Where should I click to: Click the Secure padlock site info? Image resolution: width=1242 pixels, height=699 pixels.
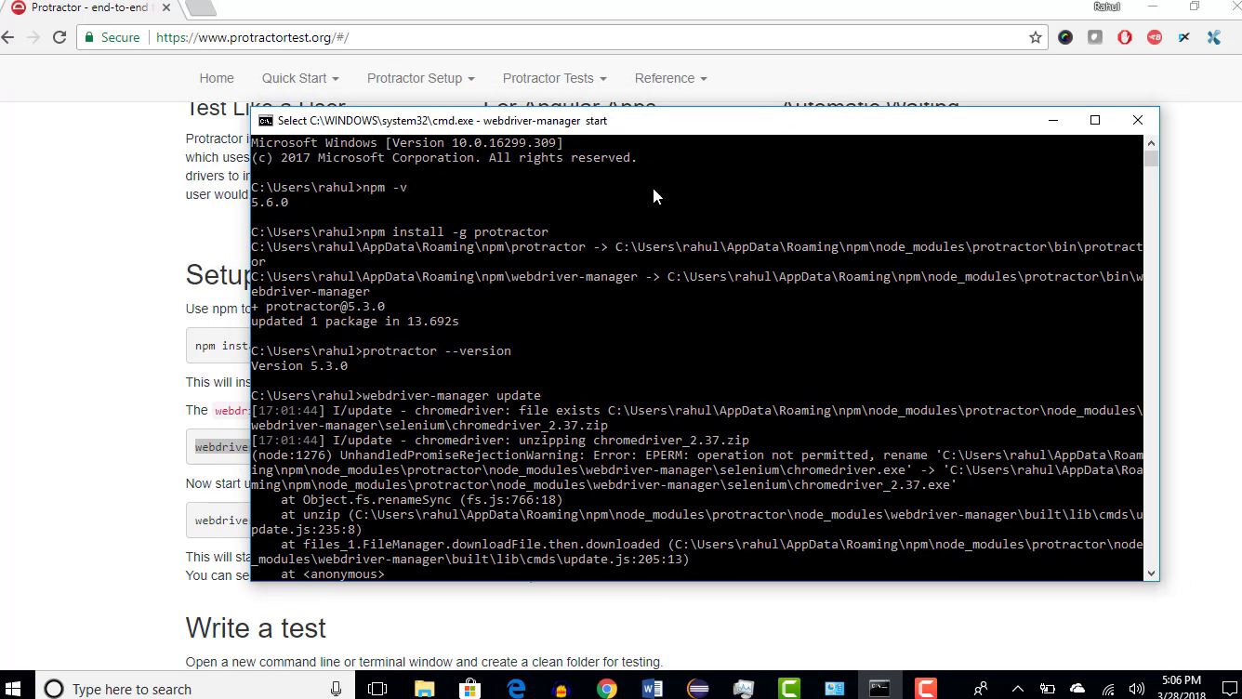[112, 37]
